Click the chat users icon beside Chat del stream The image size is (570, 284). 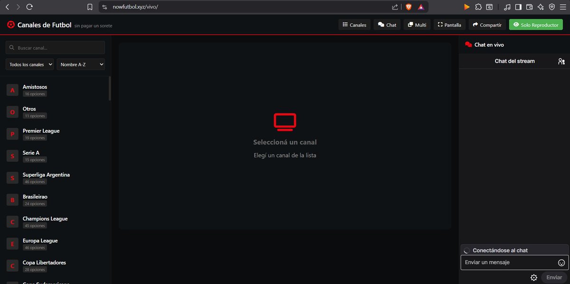561,61
